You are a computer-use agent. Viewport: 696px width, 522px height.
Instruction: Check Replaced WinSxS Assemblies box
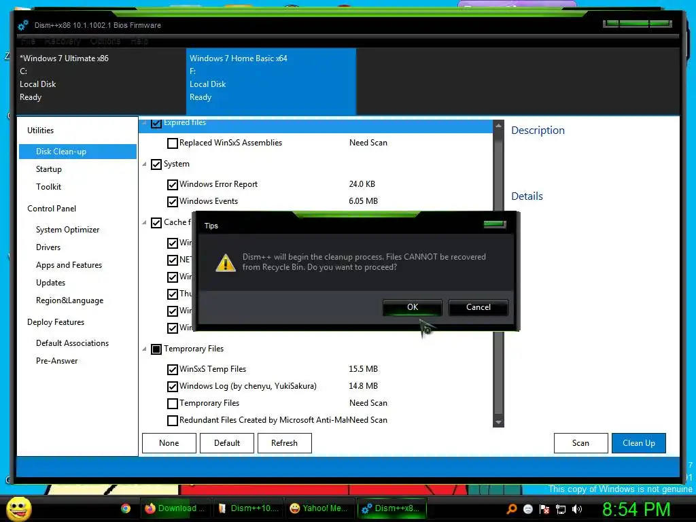[172, 143]
